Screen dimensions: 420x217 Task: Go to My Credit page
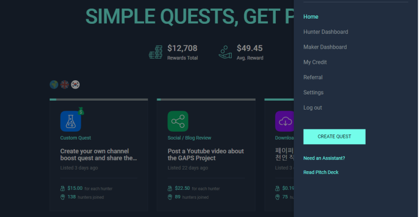coord(315,62)
